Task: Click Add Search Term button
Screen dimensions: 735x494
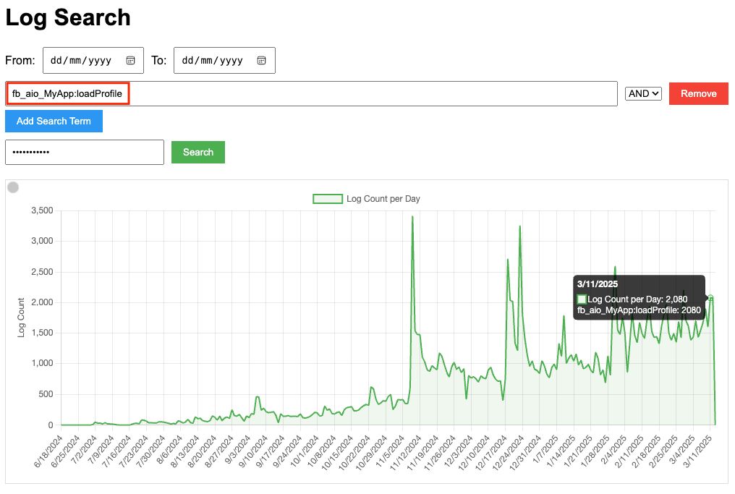Action: point(54,121)
